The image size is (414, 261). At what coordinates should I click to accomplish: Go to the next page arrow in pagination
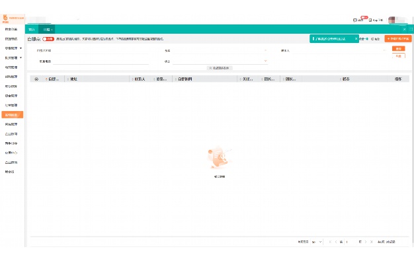click(366, 242)
